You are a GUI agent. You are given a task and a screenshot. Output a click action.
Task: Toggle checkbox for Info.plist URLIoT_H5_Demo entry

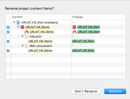pos(8,41)
